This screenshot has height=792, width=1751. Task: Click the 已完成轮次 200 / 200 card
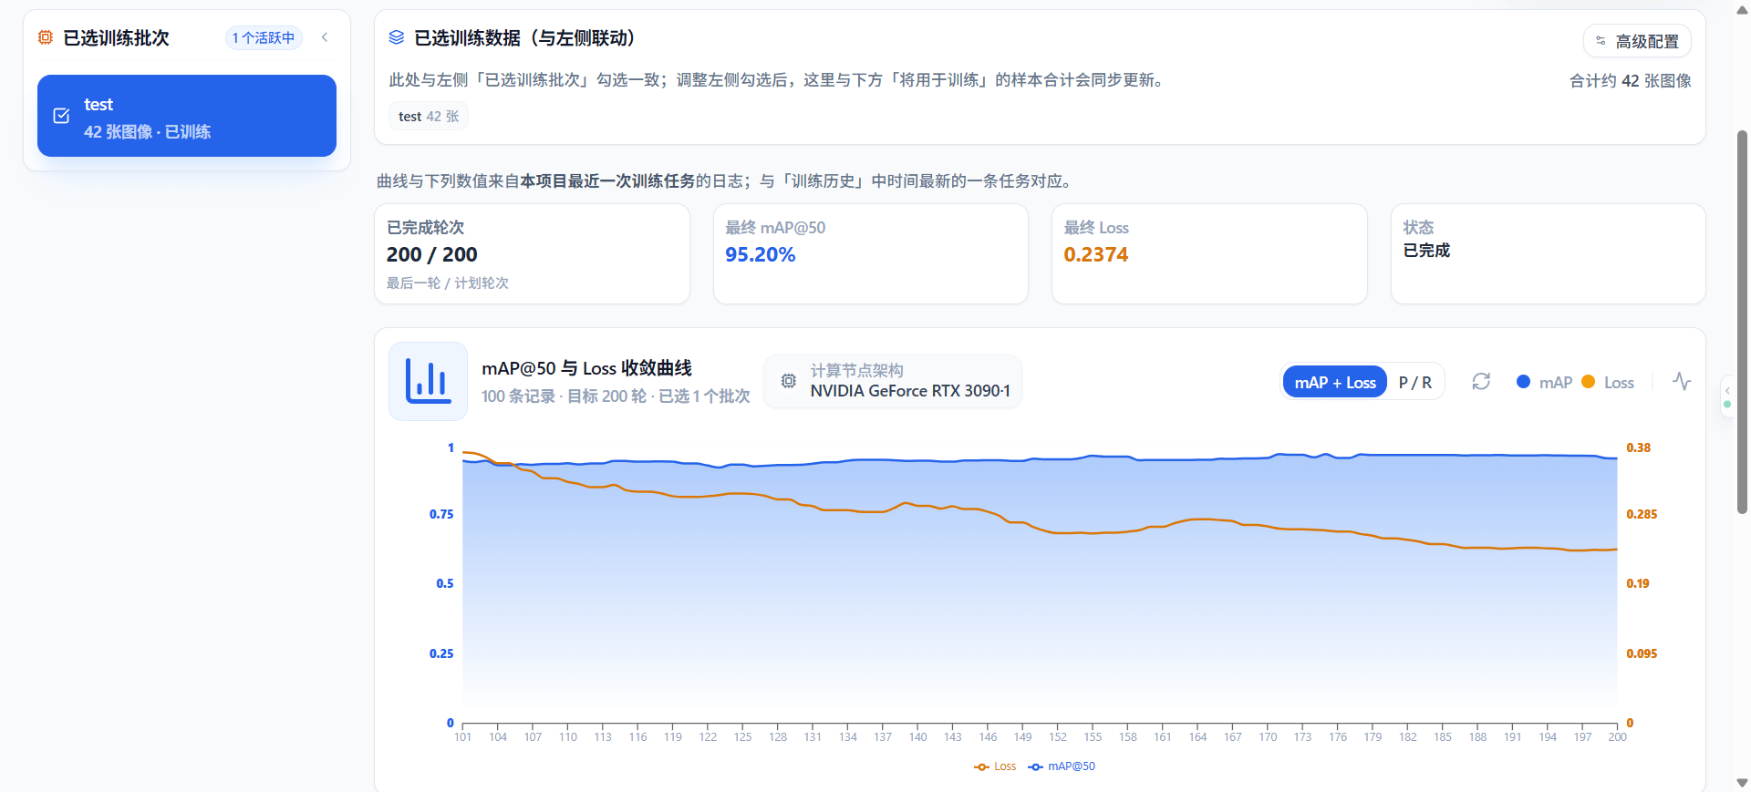[x=532, y=253]
